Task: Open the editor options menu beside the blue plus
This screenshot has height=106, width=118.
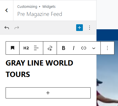Action: [90, 28]
